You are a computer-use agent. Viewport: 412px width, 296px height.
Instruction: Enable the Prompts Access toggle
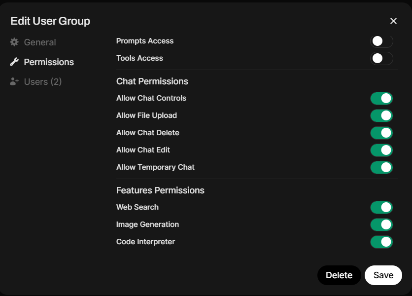click(381, 41)
